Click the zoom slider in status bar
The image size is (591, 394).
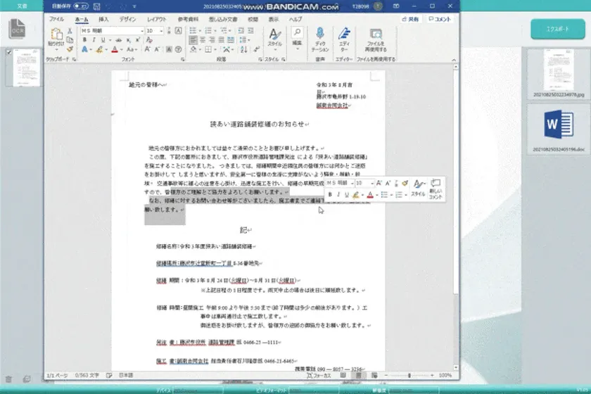click(x=410, y=376)
